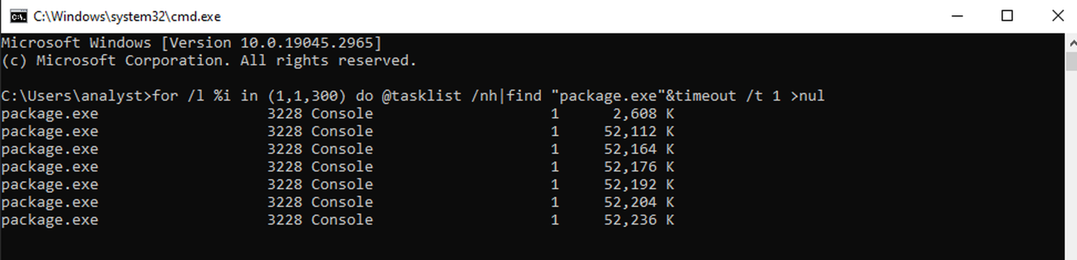
Task: Maximize the Command Prompt window
Action: point(1007,16)
